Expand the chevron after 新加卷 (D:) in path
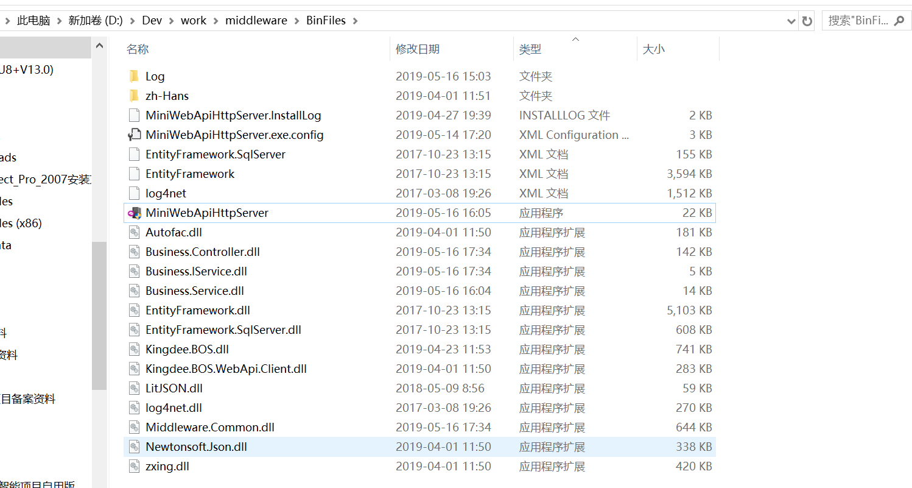The image size is (912, 488). point(132,21)
